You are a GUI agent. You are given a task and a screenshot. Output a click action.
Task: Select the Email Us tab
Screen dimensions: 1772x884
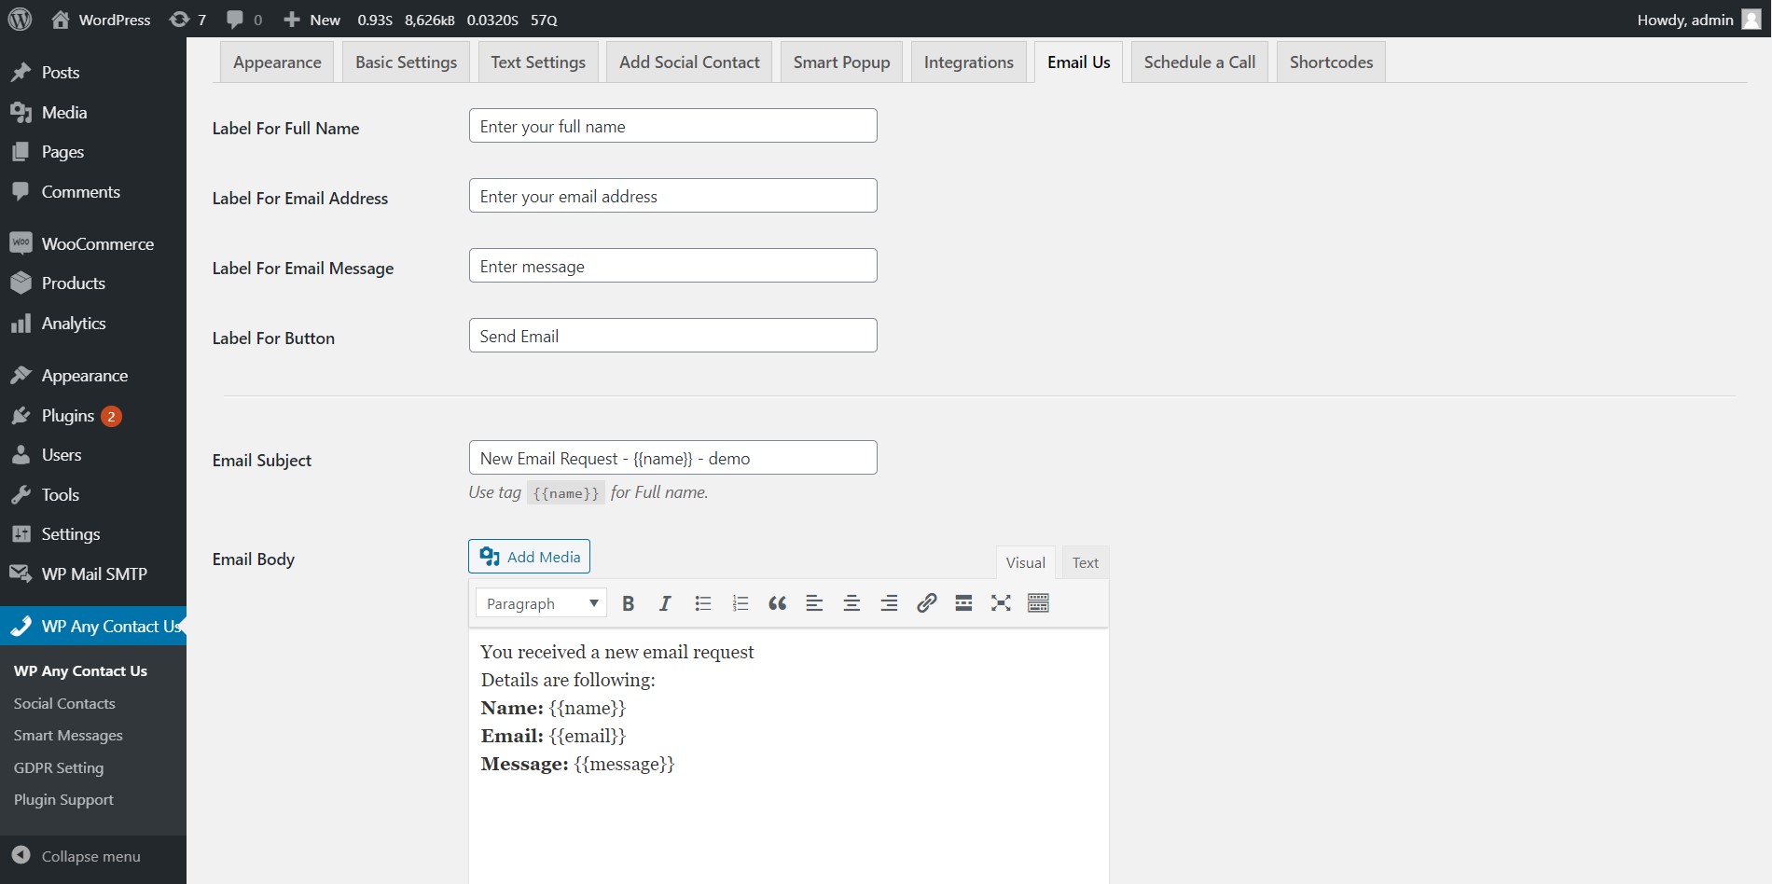[x=1078, y=62]
